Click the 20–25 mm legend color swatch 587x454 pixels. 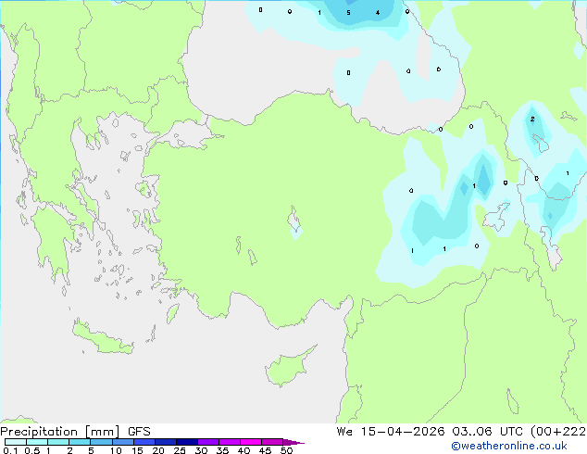[x=165, y=442]
